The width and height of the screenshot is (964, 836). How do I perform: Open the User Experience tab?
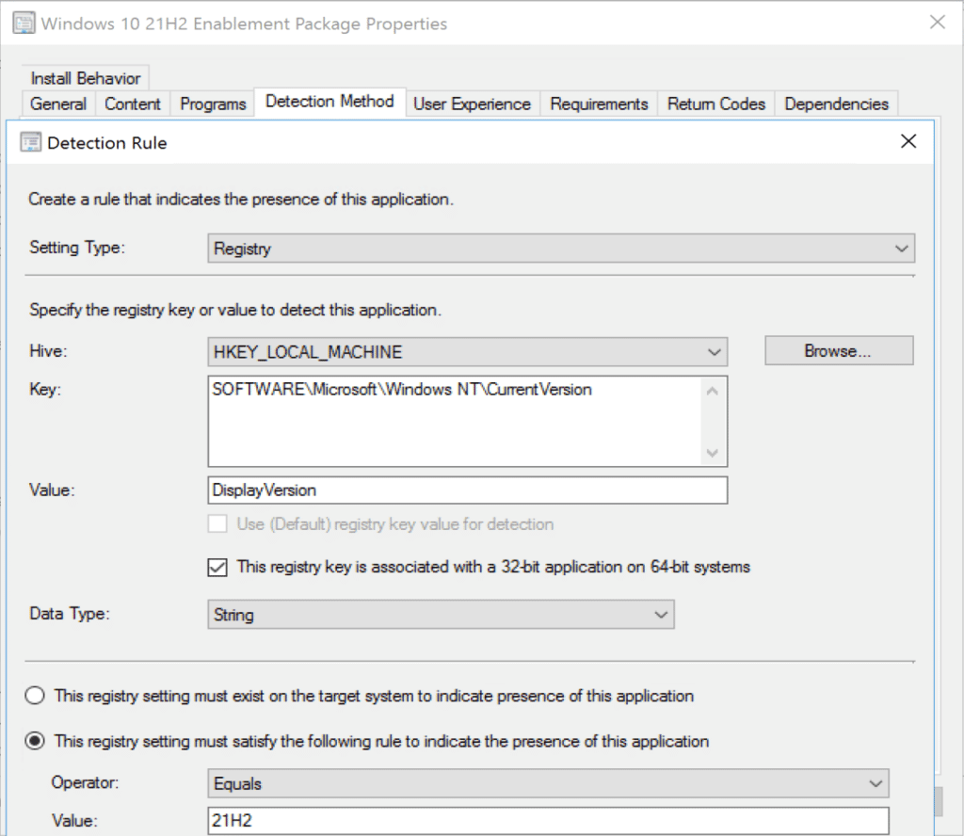(x=472, y=104)
